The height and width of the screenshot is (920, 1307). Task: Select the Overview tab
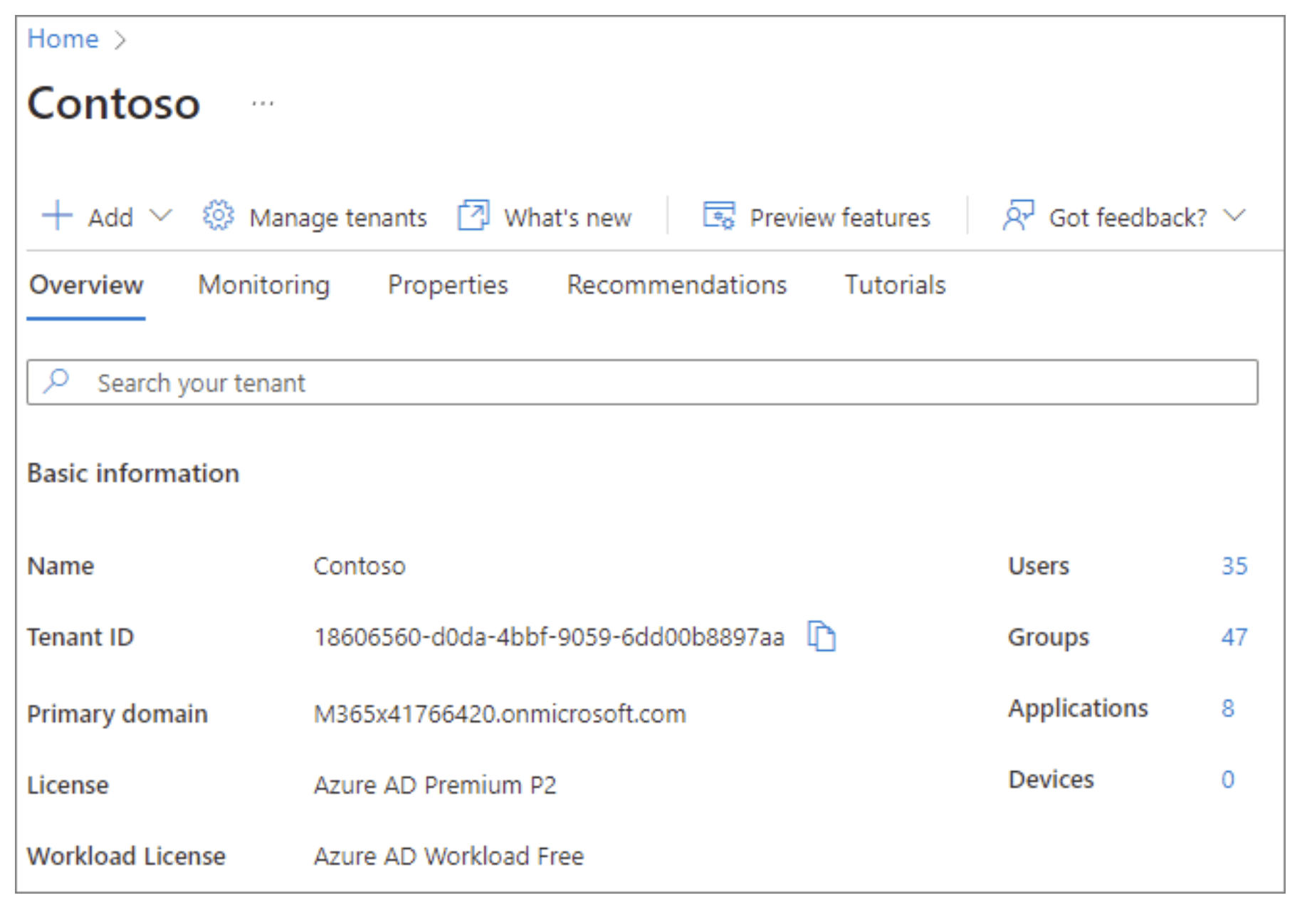(86, 286)
